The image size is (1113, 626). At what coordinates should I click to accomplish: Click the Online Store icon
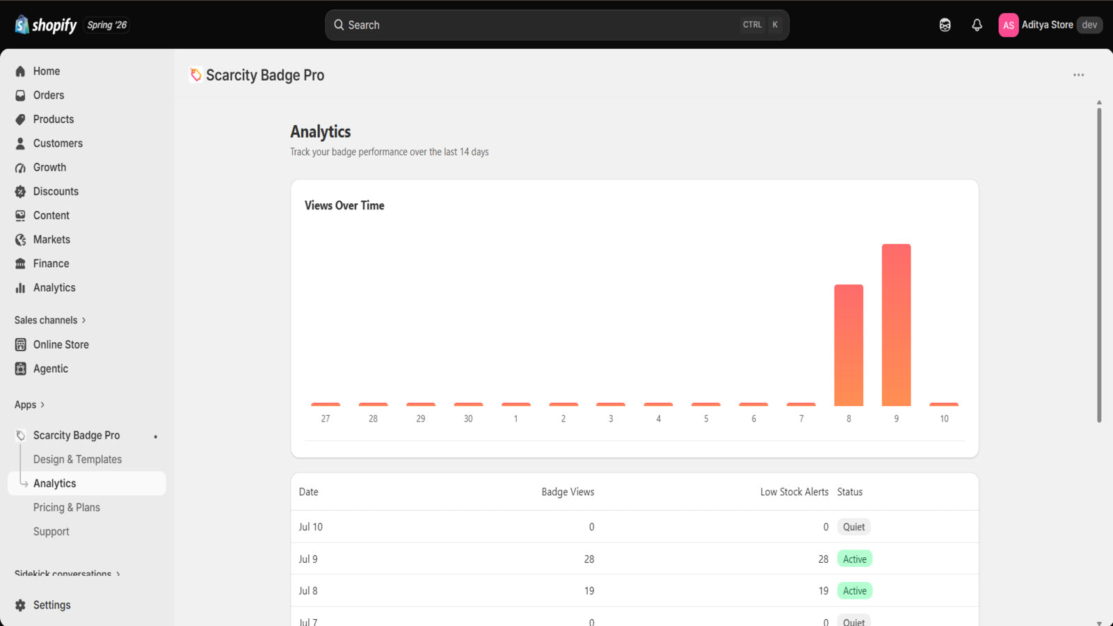tap(20, 345)
